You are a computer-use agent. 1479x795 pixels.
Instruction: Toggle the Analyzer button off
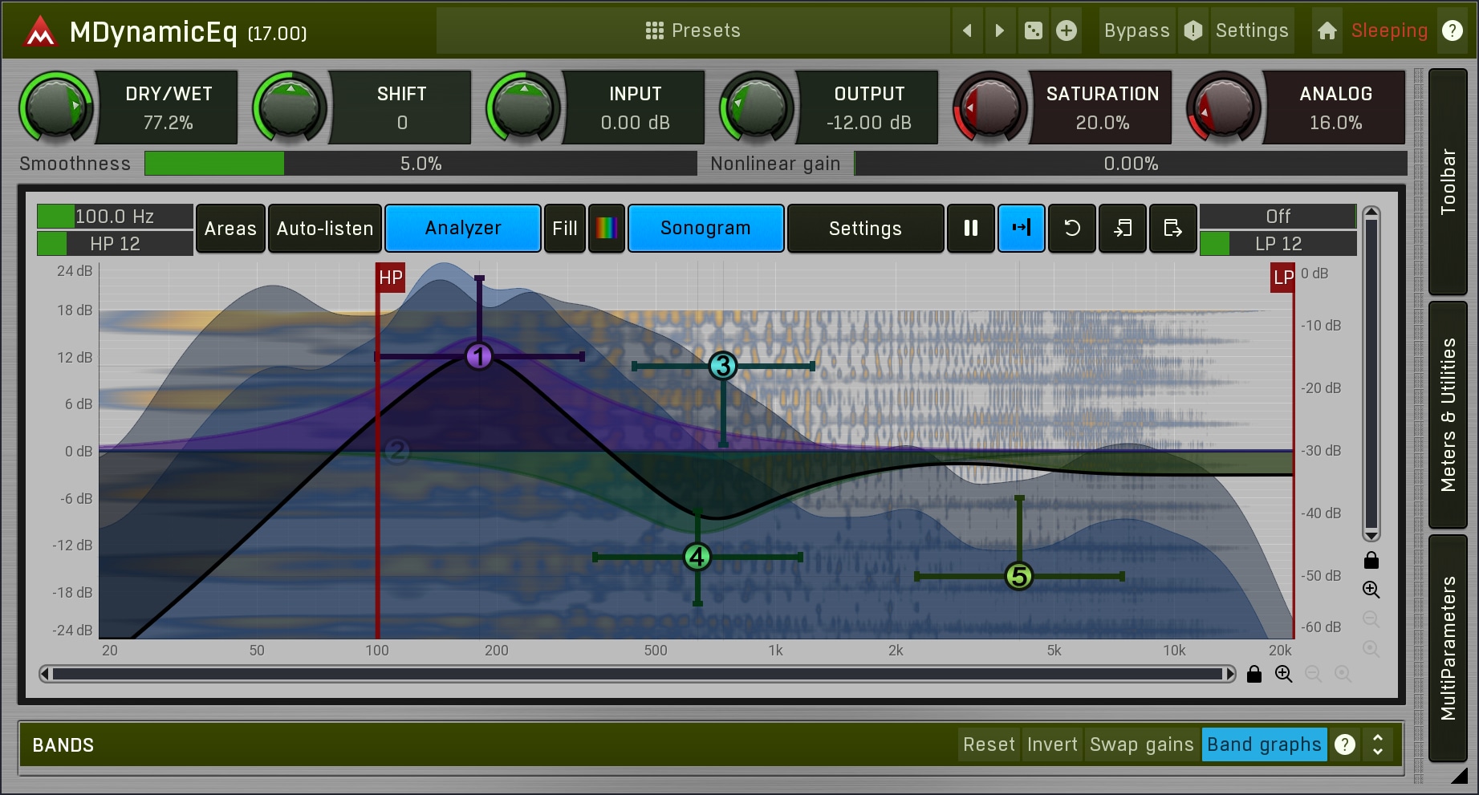click(463, 229)
